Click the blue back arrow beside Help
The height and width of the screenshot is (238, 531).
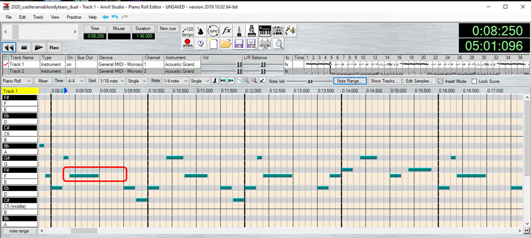pos(105,17)
